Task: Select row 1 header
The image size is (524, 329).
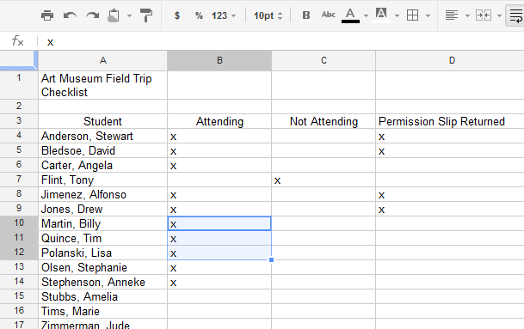Action: point(19,85)
